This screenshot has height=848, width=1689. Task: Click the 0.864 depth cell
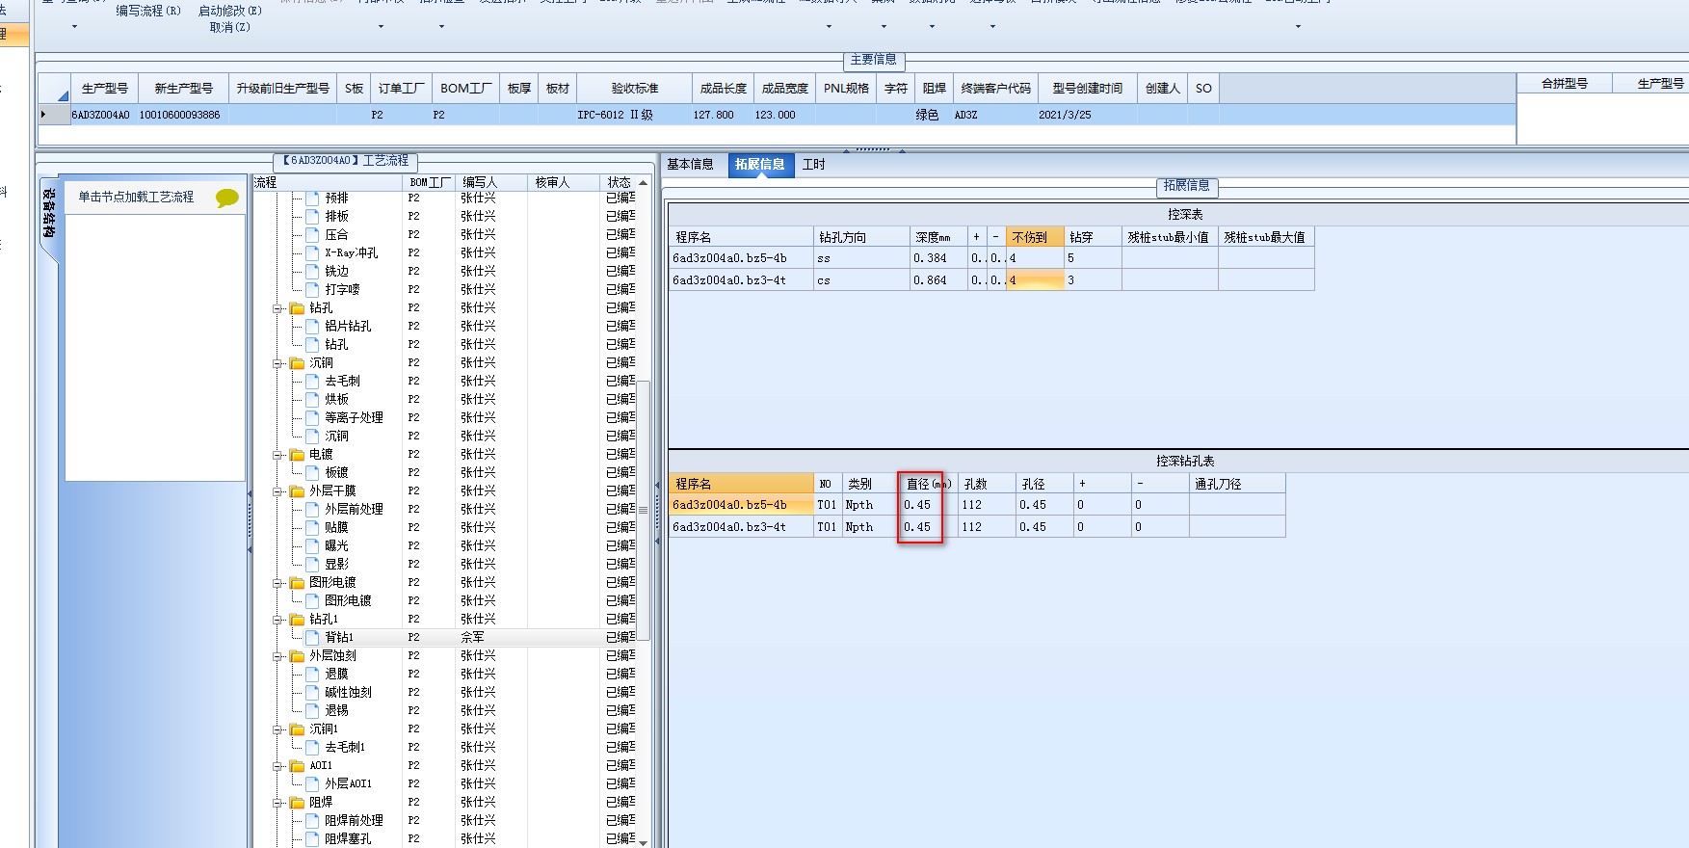coord(938,280)
